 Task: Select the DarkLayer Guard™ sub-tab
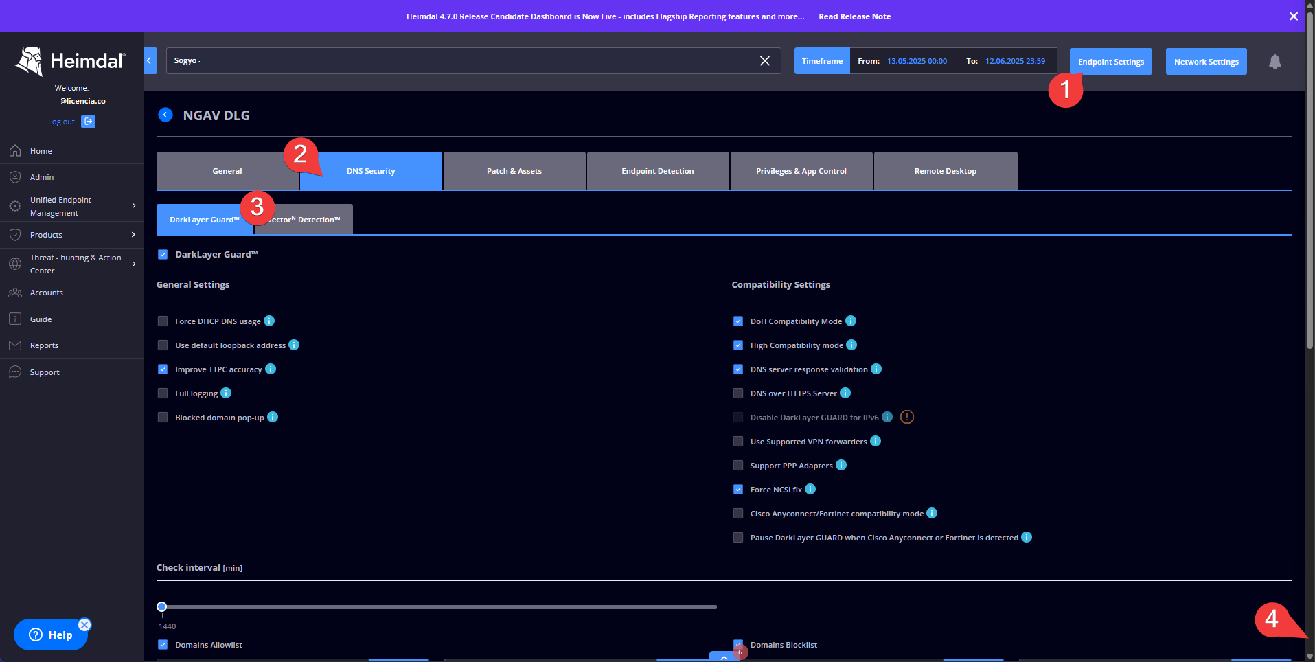tap(205, 219)
